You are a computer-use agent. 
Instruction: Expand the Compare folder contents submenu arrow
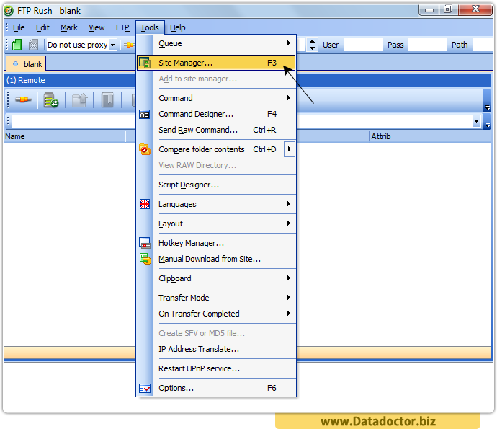click(290, 149)
